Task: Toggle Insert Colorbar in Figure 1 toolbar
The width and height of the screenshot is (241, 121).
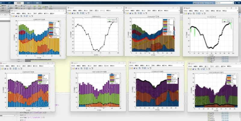Action: tap(24, 16)
